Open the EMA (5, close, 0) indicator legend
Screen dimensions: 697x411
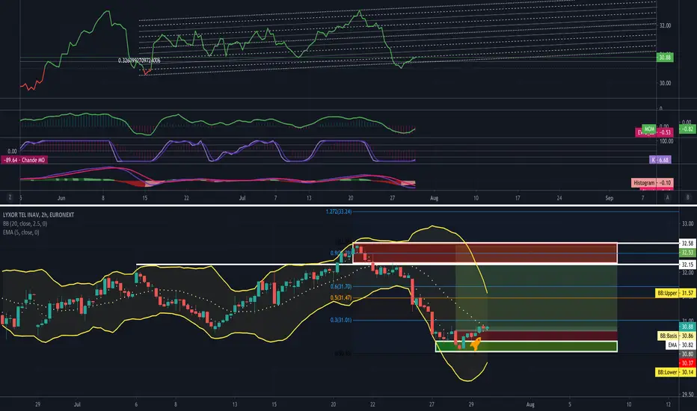[21, 232]
